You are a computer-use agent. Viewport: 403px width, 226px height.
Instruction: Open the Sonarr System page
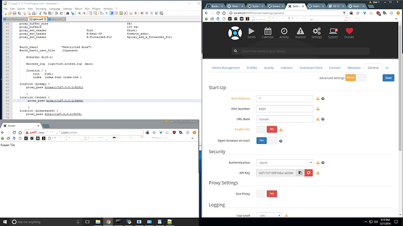pyautogui.click(x=333, y=33)
